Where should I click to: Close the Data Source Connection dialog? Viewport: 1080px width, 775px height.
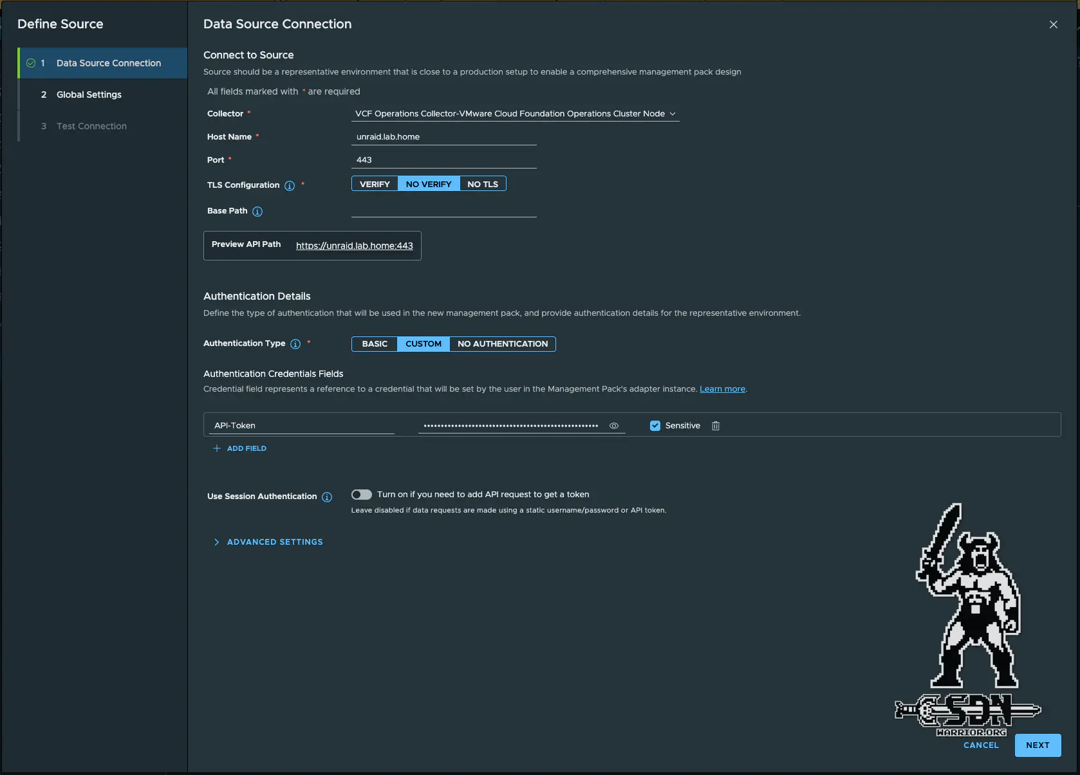(x=1054, y=24)
